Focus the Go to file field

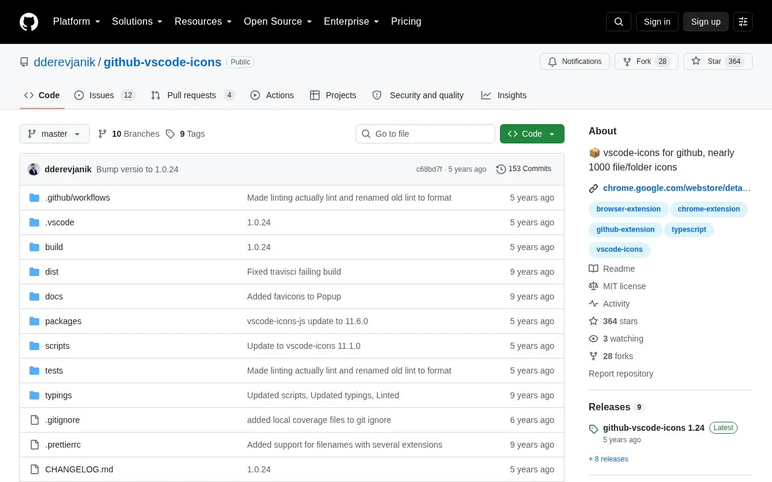tap(425, 134)
